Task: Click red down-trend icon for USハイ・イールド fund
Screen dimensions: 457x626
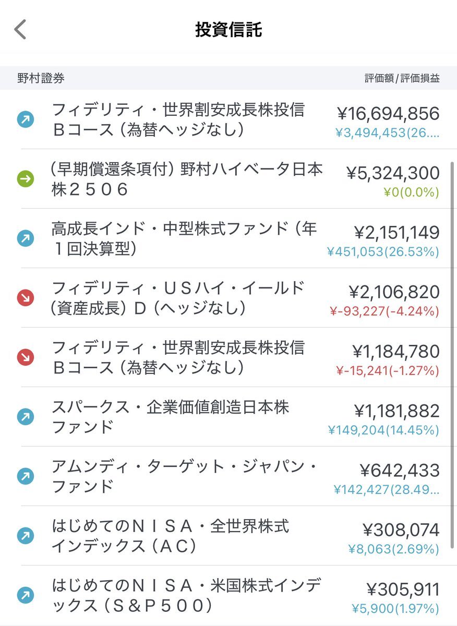Action: click(x=26, y=298)
